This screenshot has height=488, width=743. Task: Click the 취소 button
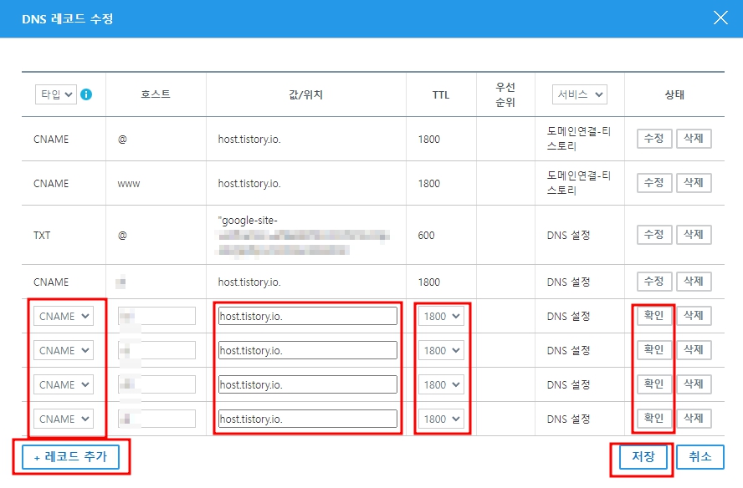tap(701, 456)
